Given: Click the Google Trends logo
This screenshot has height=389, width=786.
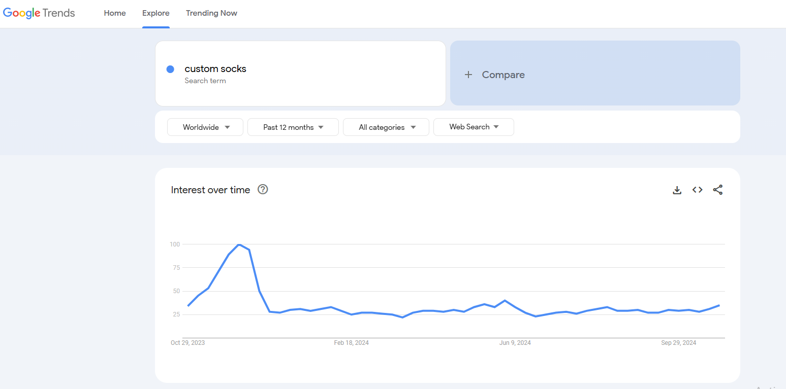Looking at the screenshot, I should [x=39, y=13].
